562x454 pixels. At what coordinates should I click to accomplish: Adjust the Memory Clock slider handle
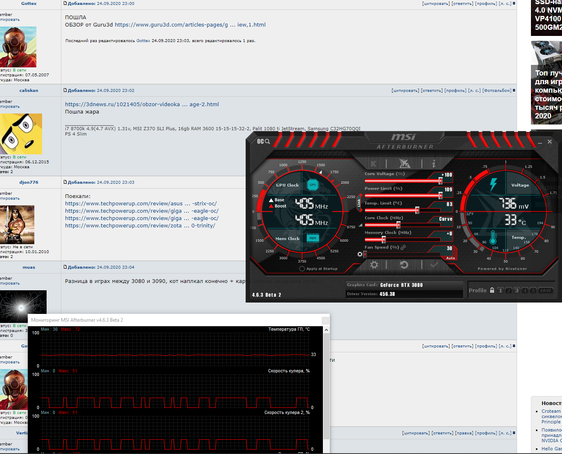click(384, 240)
